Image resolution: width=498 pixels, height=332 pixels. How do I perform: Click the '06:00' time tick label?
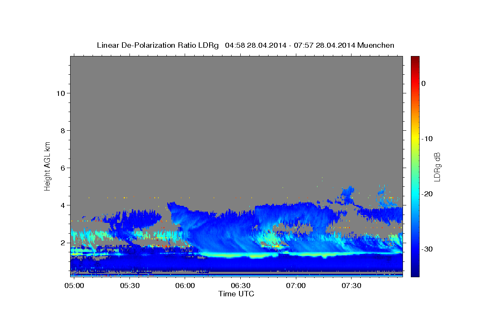coord(185,286)
